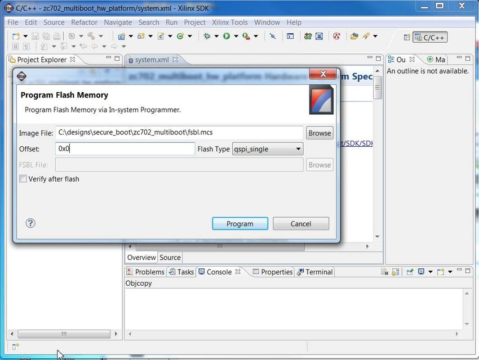The image size is (479, 360).
Task: Click the Display Selected Console icon
Action: (422, 272)
